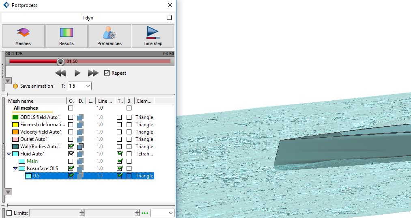The image size is (411, 218).
Task: Click the Velocity field Auto1 color swatch
Action: click(16, 132)
